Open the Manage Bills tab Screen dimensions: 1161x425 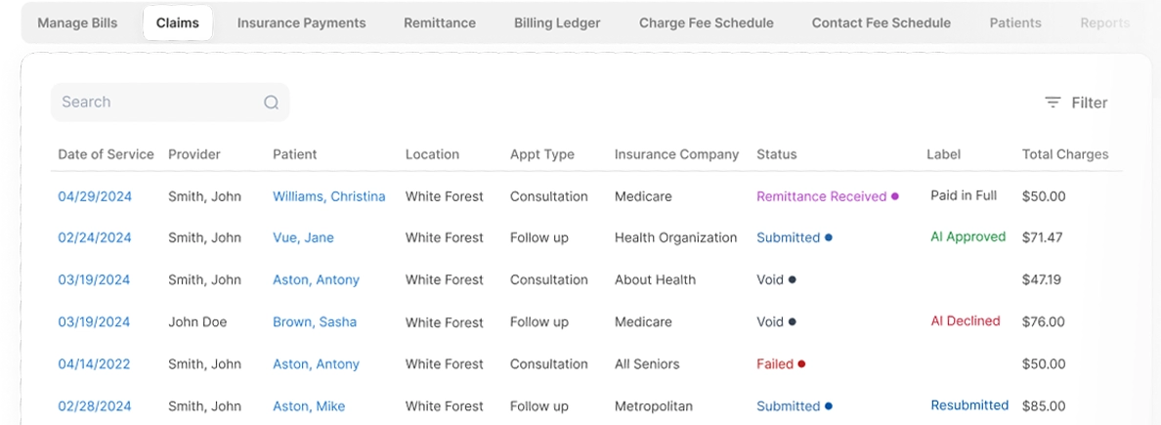tap(78, 22)
